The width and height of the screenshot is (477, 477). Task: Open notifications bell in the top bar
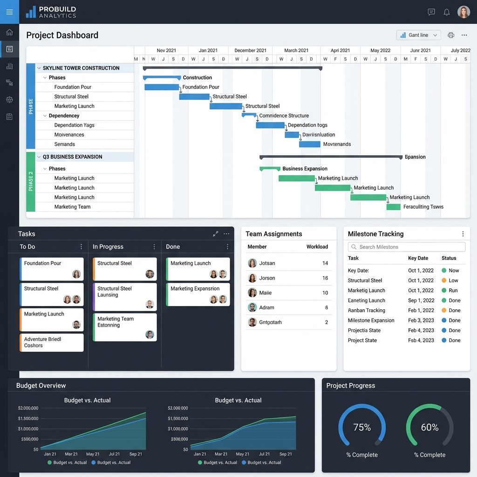pos(446,12)
